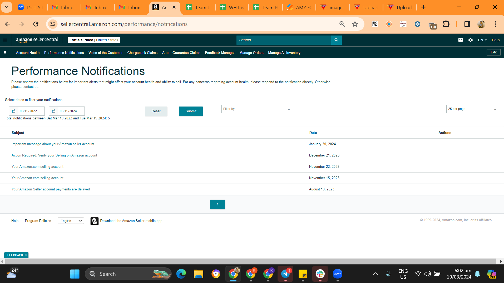Open the English language selector in footer
Viewport: 504px width, 283px height.
pos(71,221)
